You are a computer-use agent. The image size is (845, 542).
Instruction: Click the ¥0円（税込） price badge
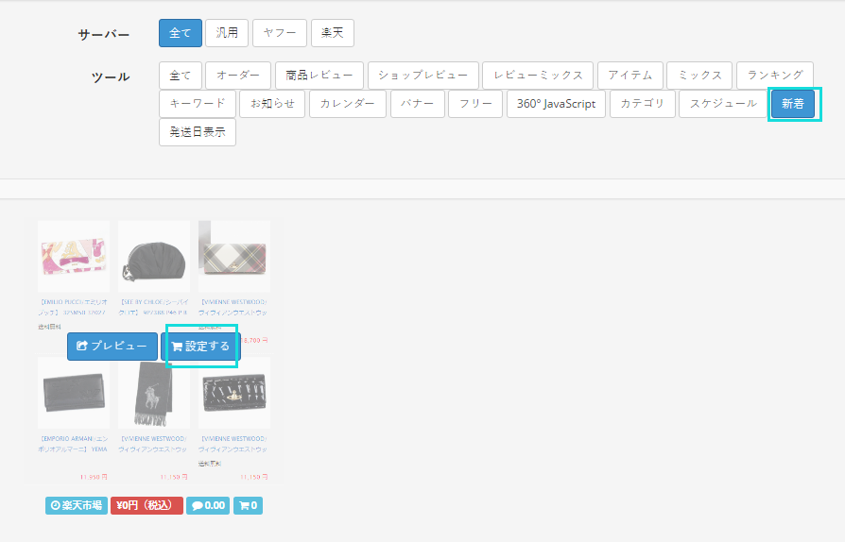147,505
